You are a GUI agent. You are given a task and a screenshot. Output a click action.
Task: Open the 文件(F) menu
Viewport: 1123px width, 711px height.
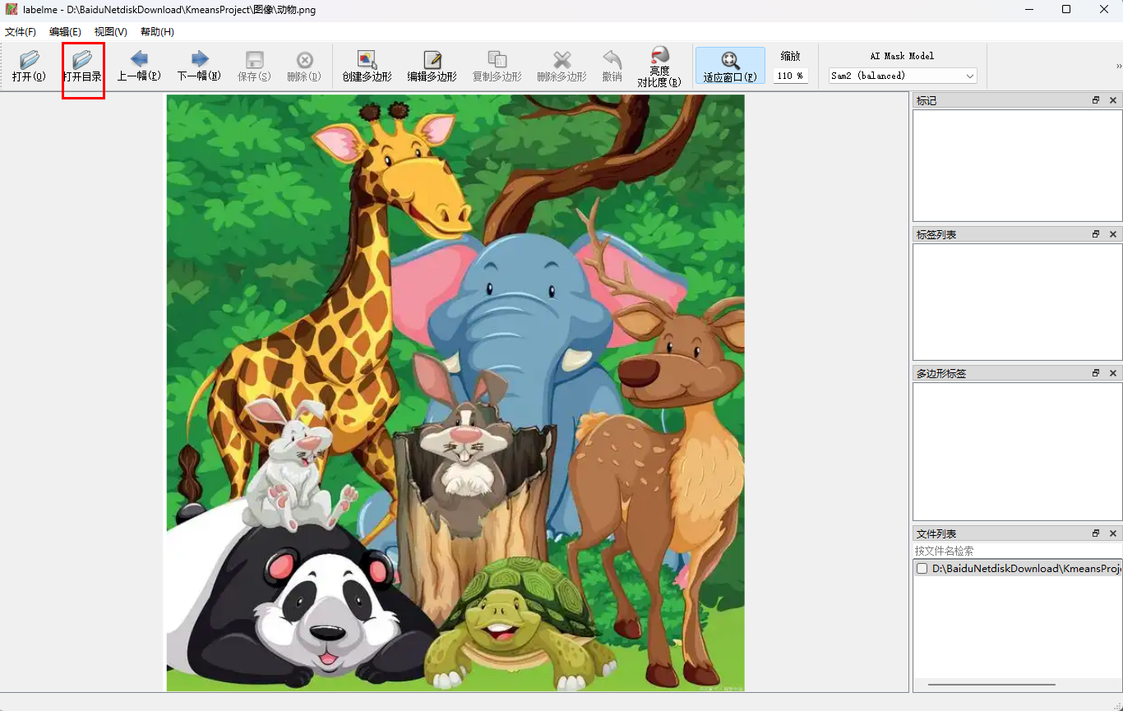21,32
